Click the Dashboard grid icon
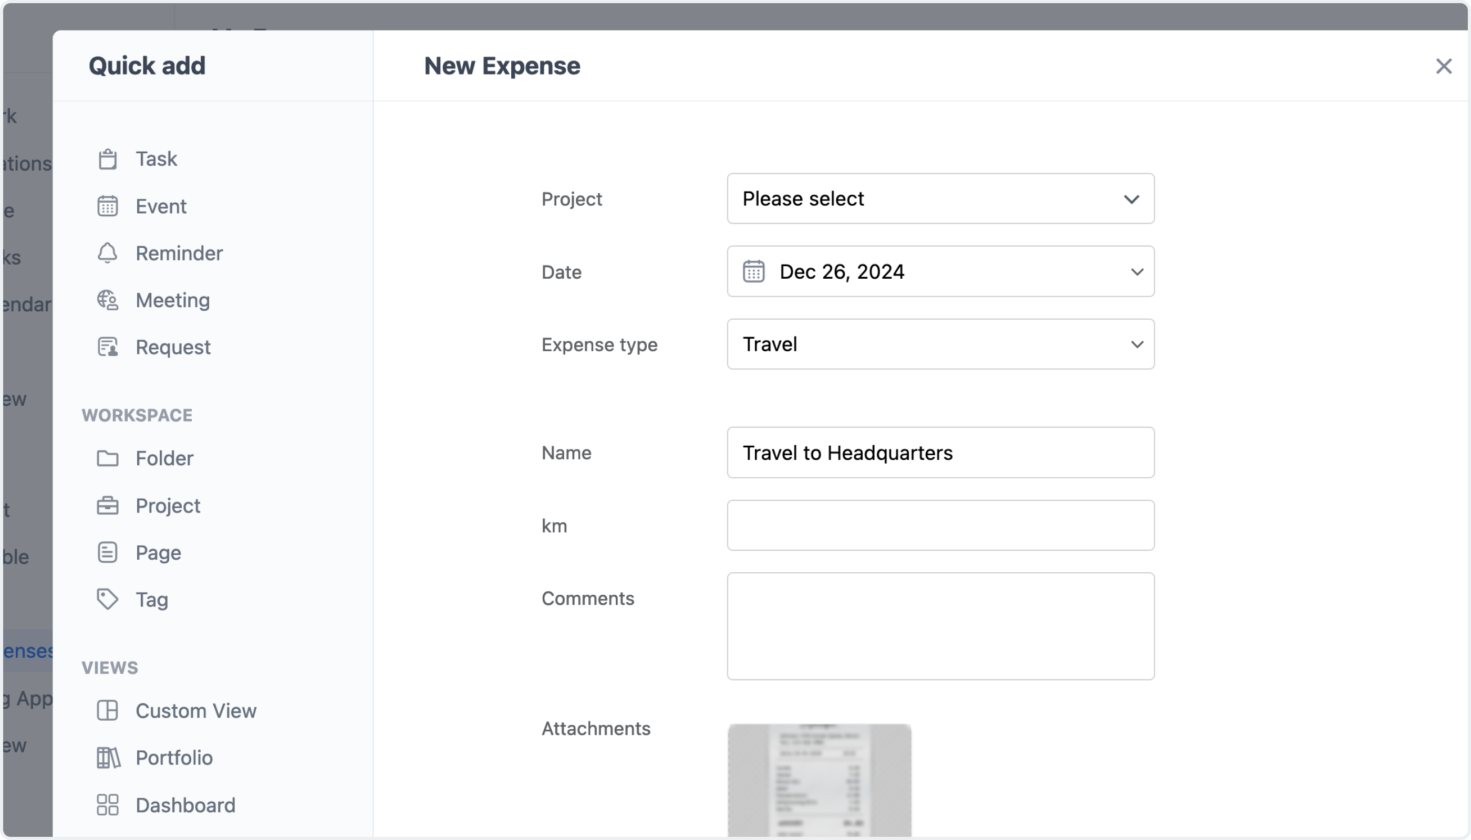This screenshot has width=1471, height=840. pos(107,805)
